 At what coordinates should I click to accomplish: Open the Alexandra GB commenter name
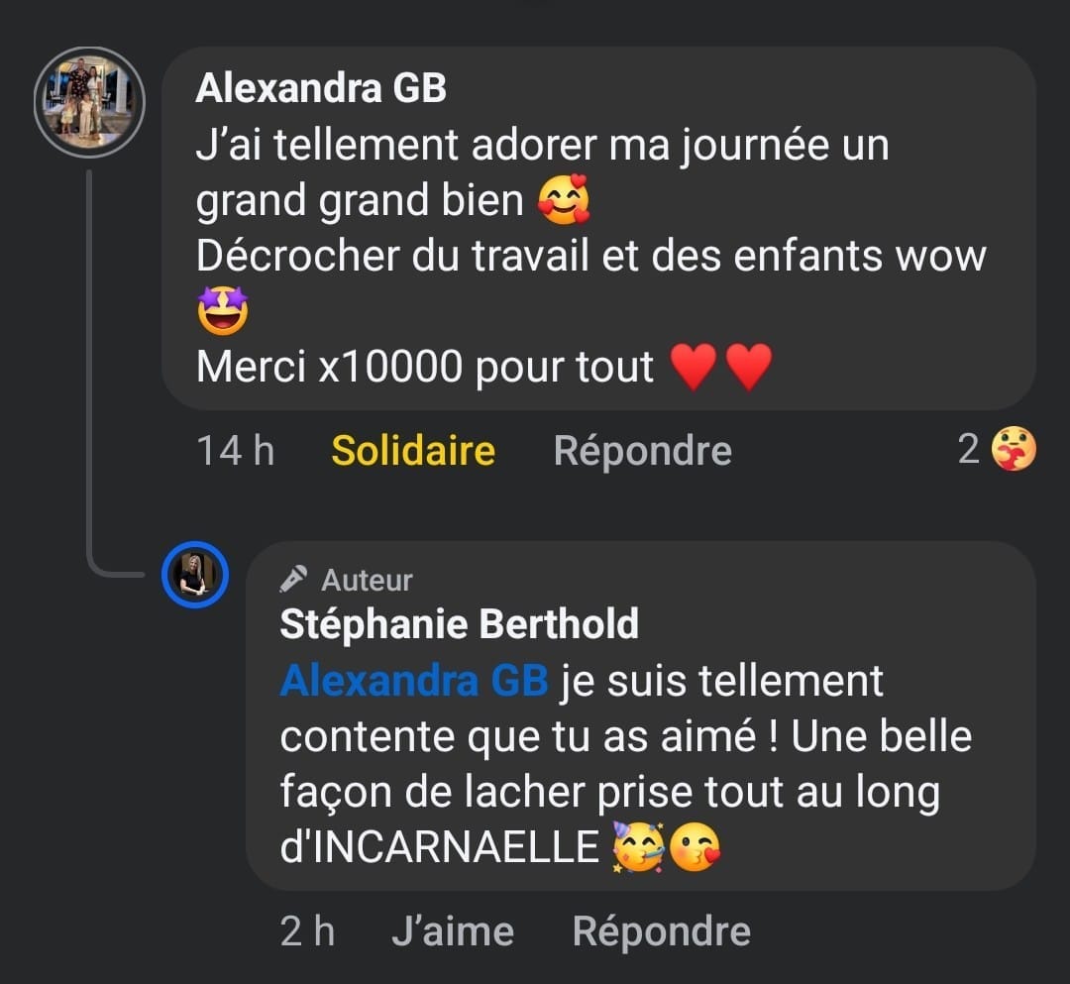point(321,88)
